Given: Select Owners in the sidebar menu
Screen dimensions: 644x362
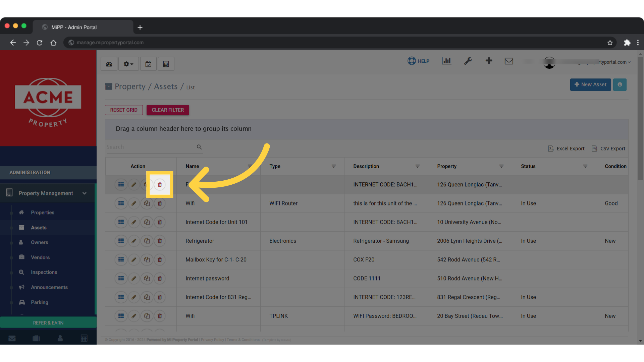Looking at the screenshot, I should [x=39, y=242].
